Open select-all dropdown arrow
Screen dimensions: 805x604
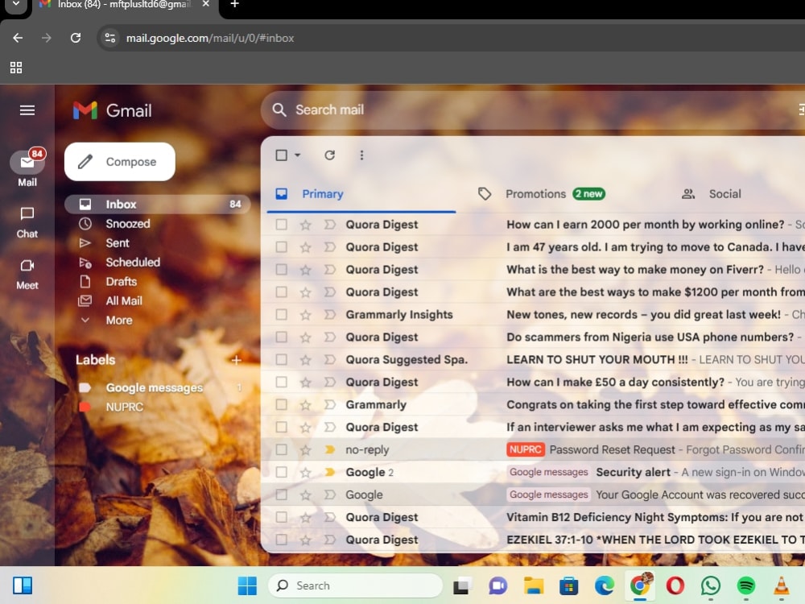(297, 155)
